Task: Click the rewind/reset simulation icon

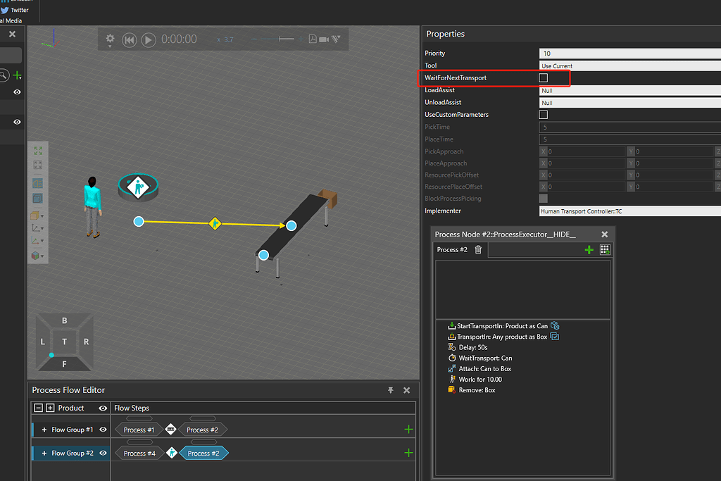Action: (130, 40)
